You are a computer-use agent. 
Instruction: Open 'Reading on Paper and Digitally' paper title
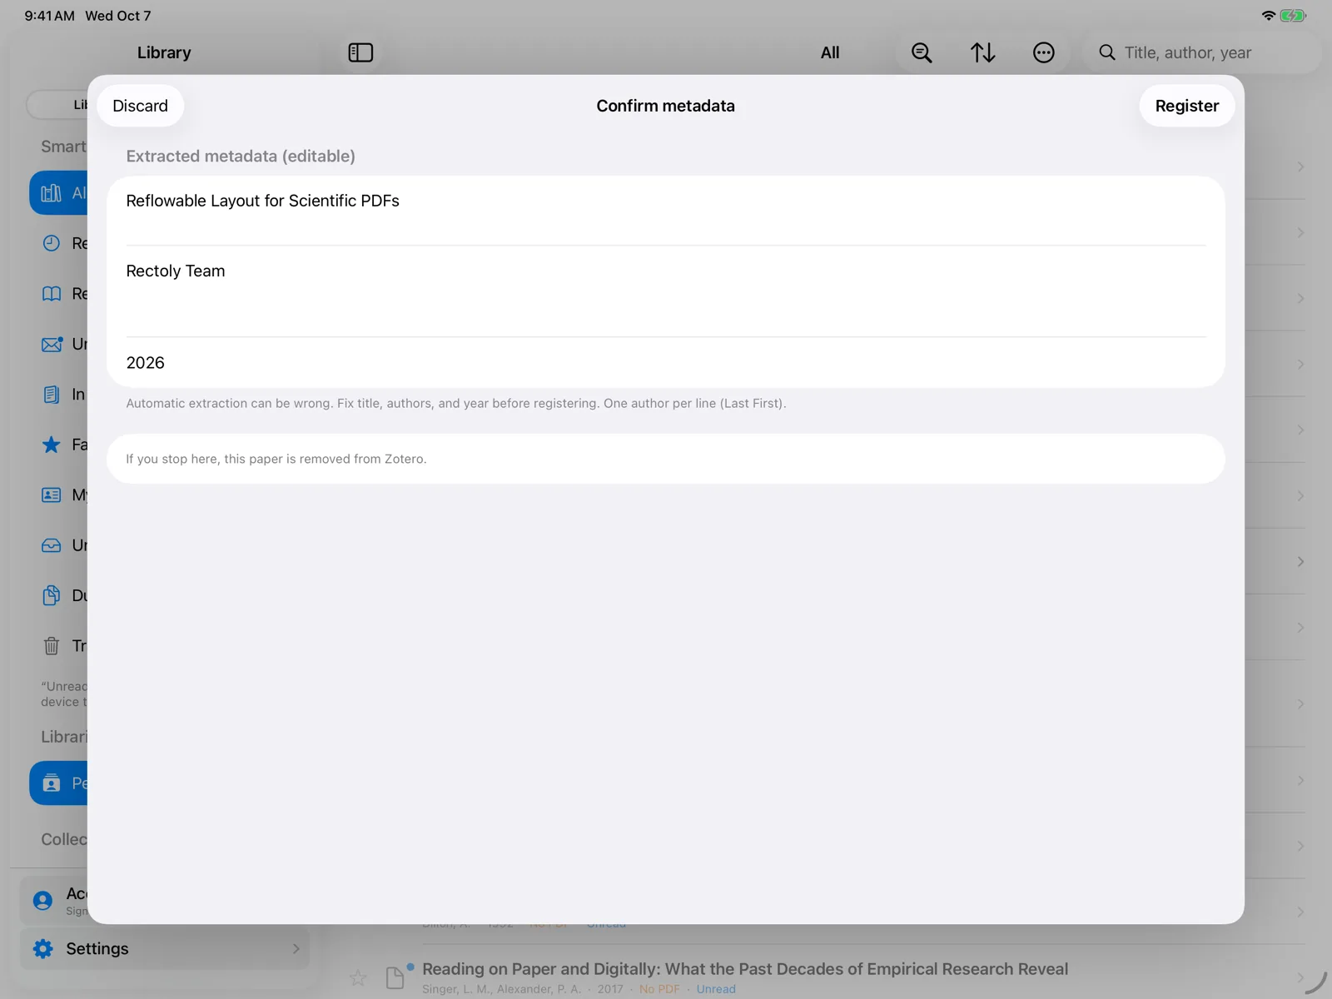pyautogui.click(x=745, y=968)
